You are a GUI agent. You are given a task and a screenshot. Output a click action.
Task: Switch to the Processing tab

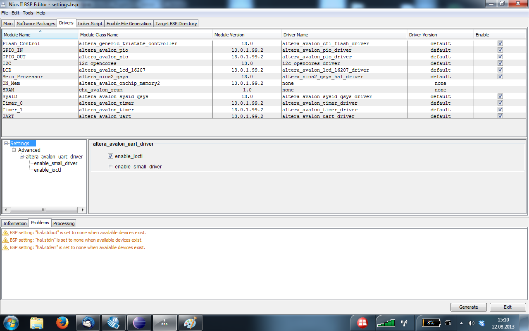click(x=64, y=223)
